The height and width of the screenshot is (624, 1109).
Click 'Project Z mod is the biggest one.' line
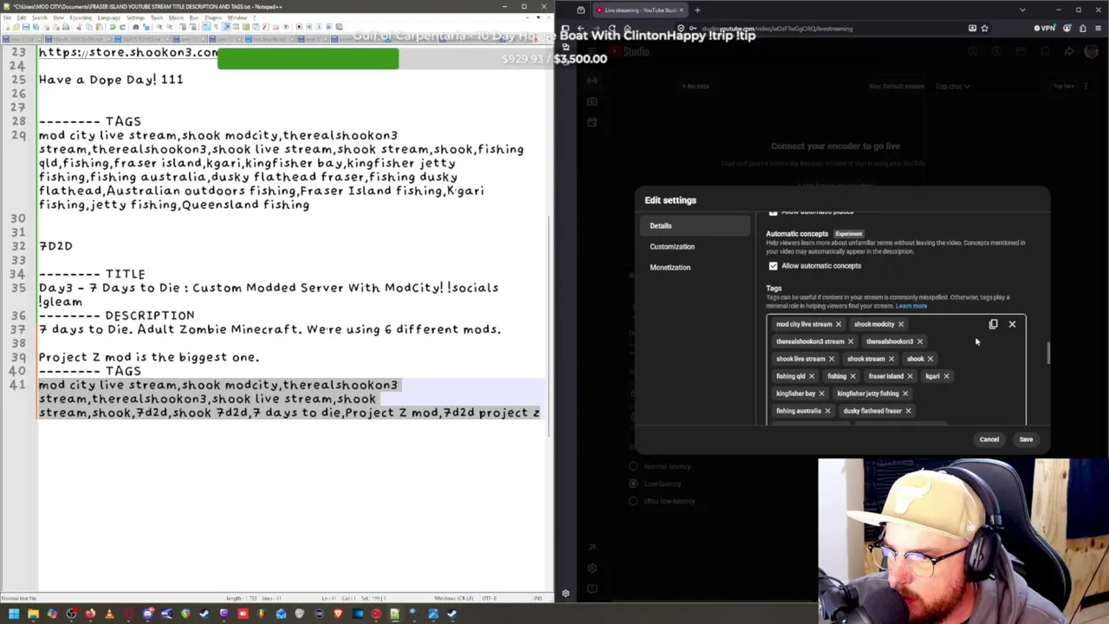click(149, 357)
